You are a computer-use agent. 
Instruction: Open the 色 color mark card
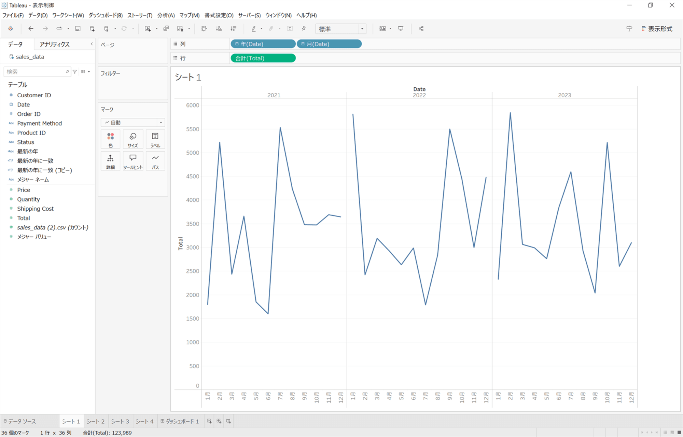tap(110, 140)
